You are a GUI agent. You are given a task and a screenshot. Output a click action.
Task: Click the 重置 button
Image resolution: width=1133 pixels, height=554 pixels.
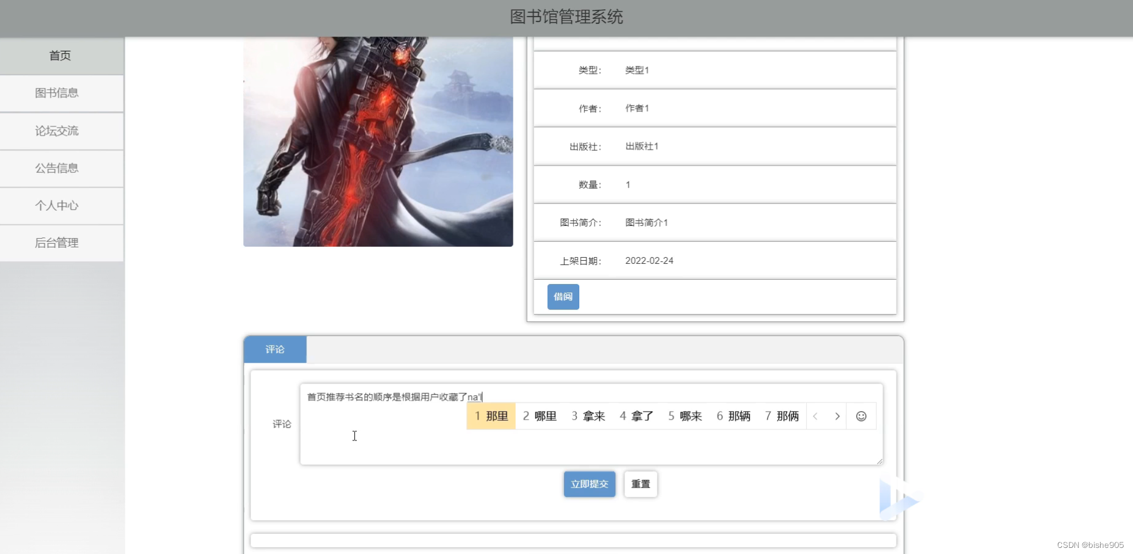coord(640,484)
